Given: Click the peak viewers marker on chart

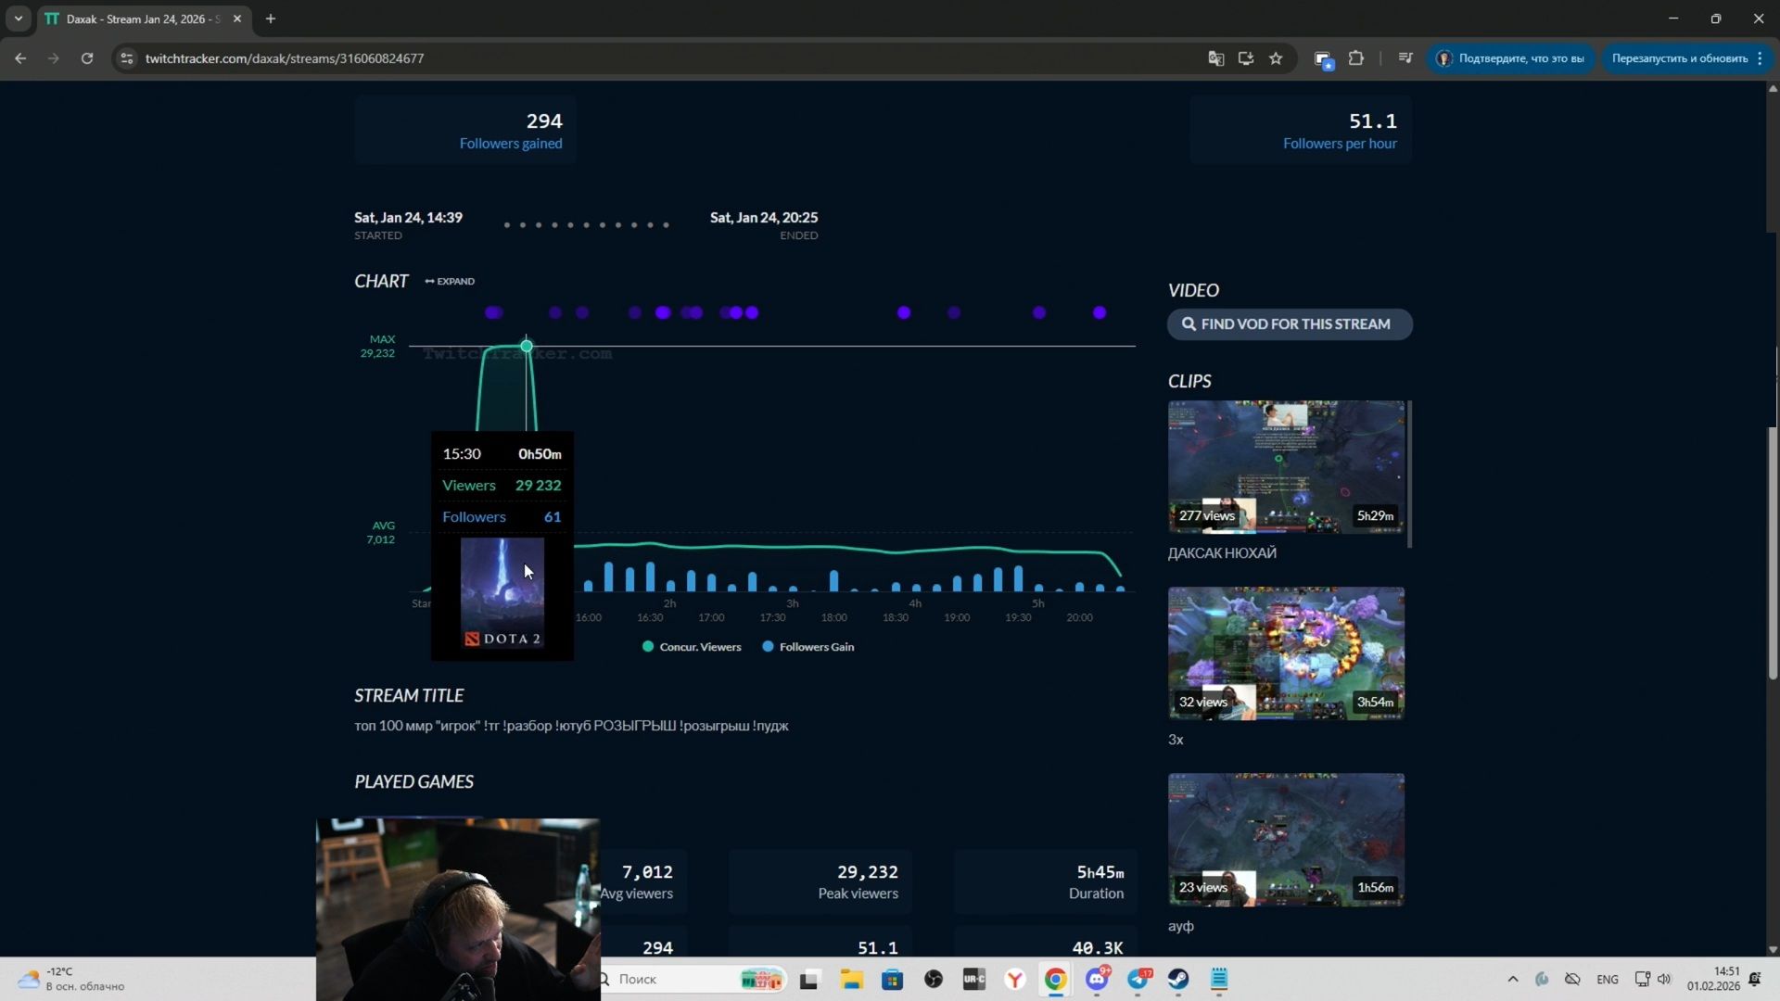Looking at the screenshot, I should tap(527, 346).
